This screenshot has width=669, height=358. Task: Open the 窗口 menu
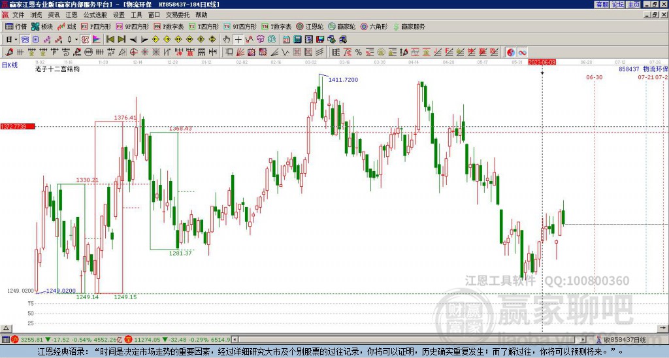coord(154,15)
